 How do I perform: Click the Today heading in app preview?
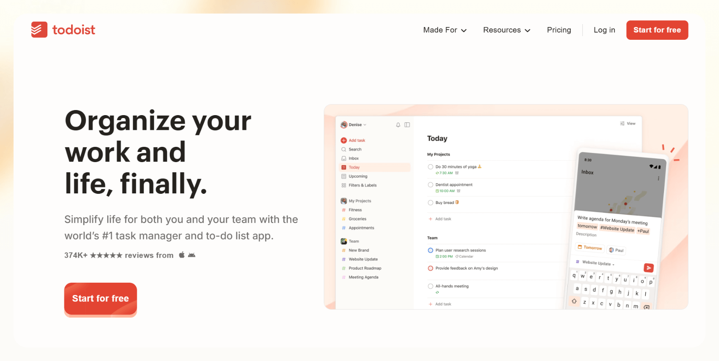(x=437, y=138)
